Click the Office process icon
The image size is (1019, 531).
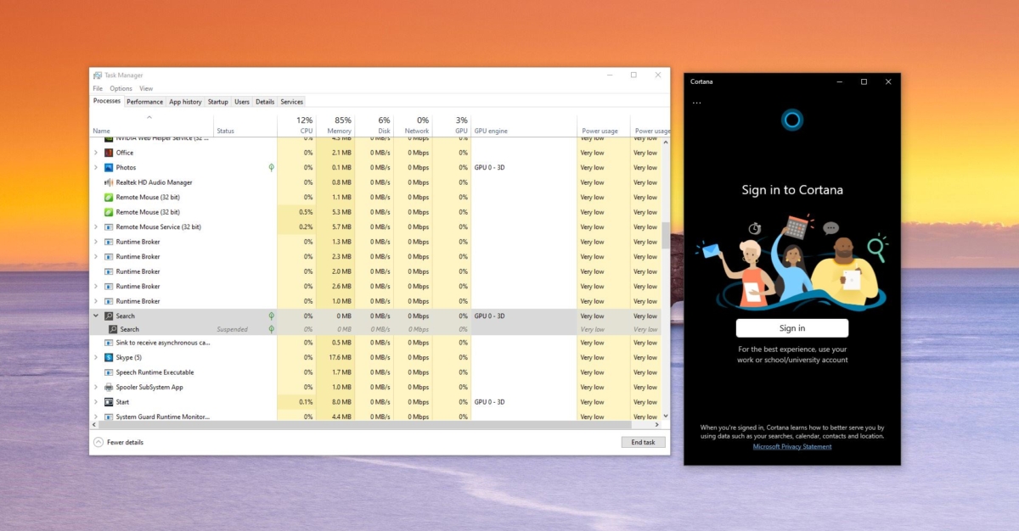(108, 153)
